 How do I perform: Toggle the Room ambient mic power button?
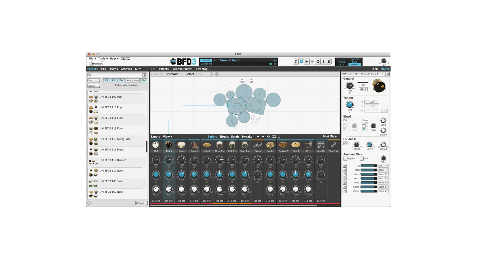click(x=345, y=170)
